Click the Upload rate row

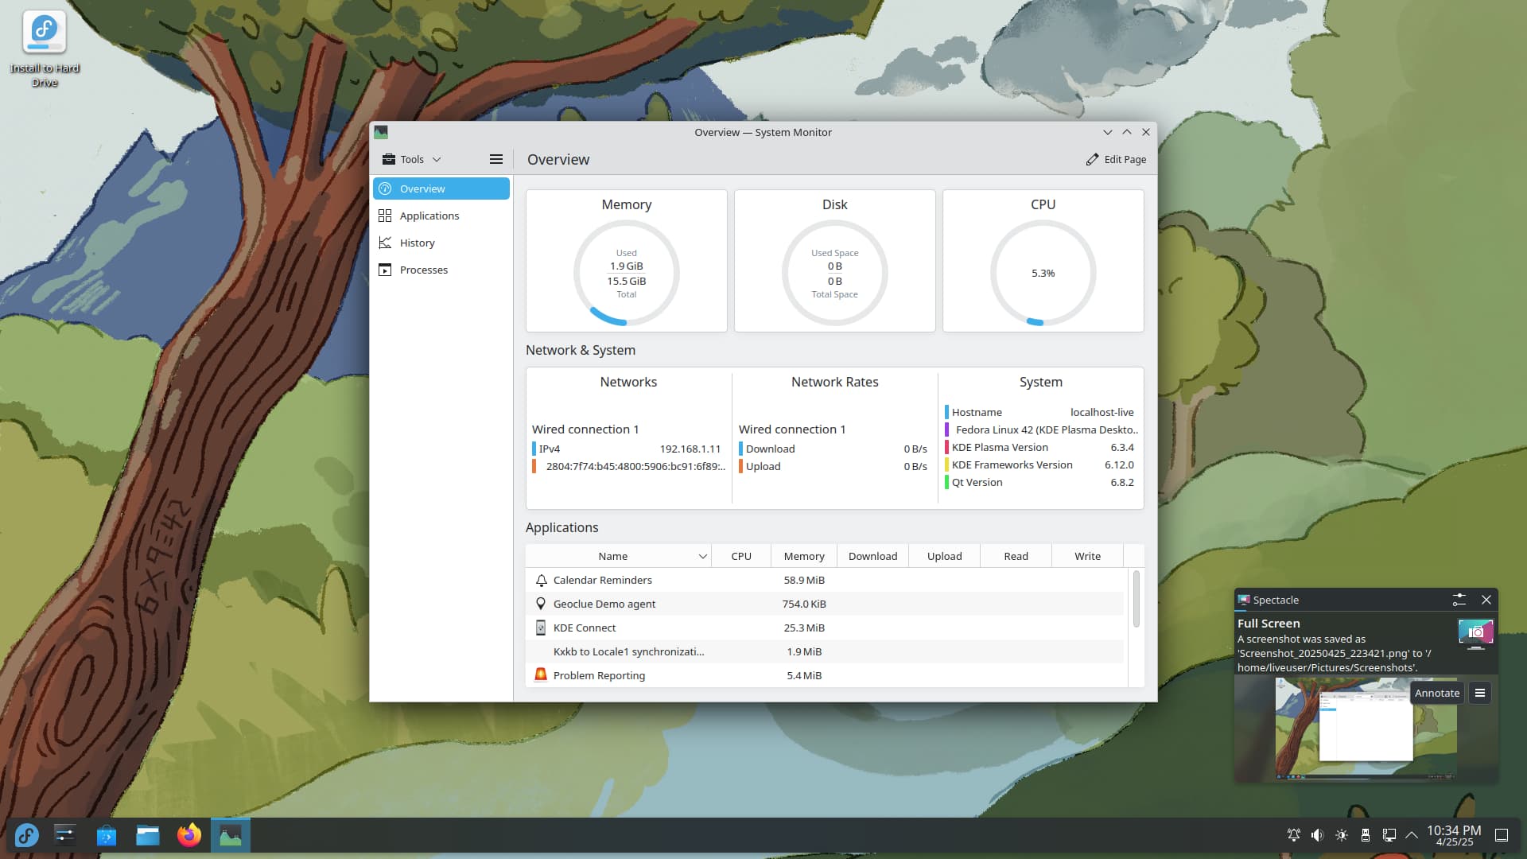click(x=833, y=466)
